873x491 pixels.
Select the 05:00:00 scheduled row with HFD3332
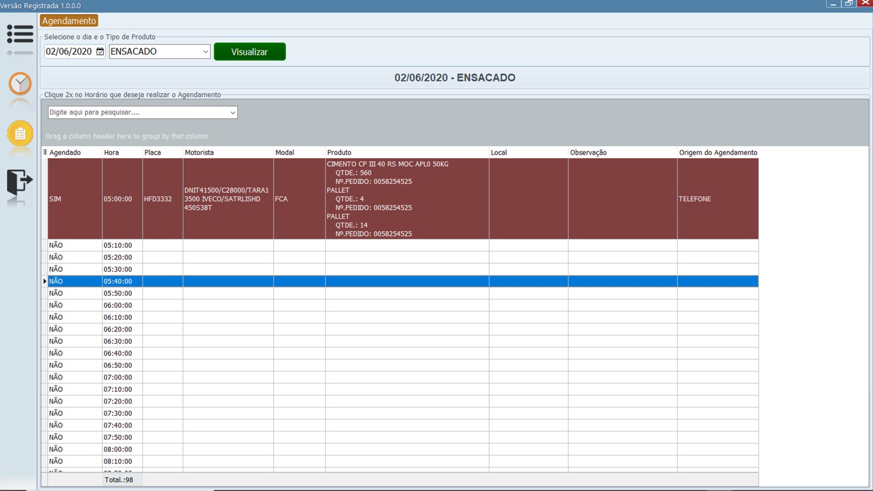click(158, 199)
